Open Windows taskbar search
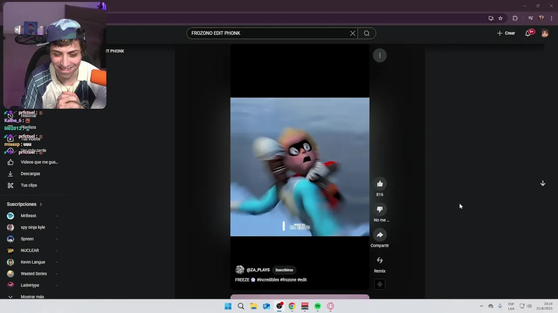Viewport: 558px width, 313px height. (x=241, y=306)
